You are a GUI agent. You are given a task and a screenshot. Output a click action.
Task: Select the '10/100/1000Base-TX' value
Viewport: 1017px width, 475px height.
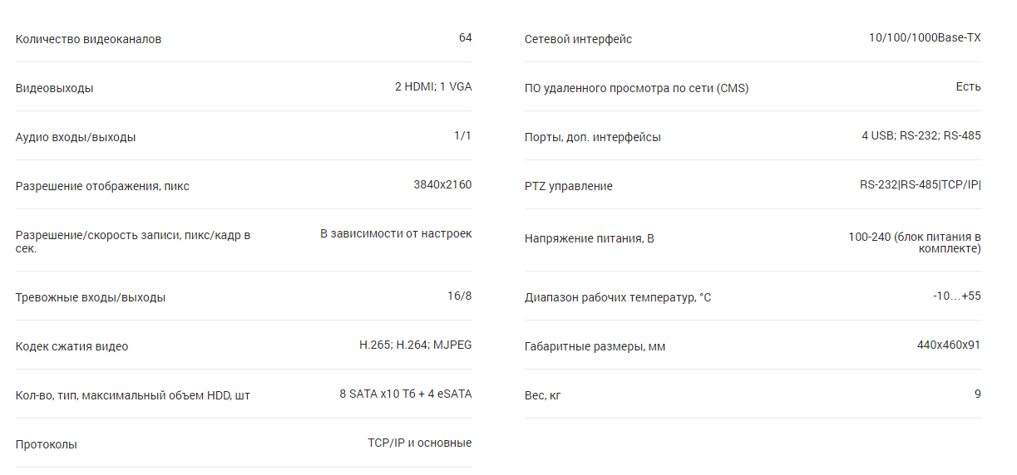tap(925, 37)
